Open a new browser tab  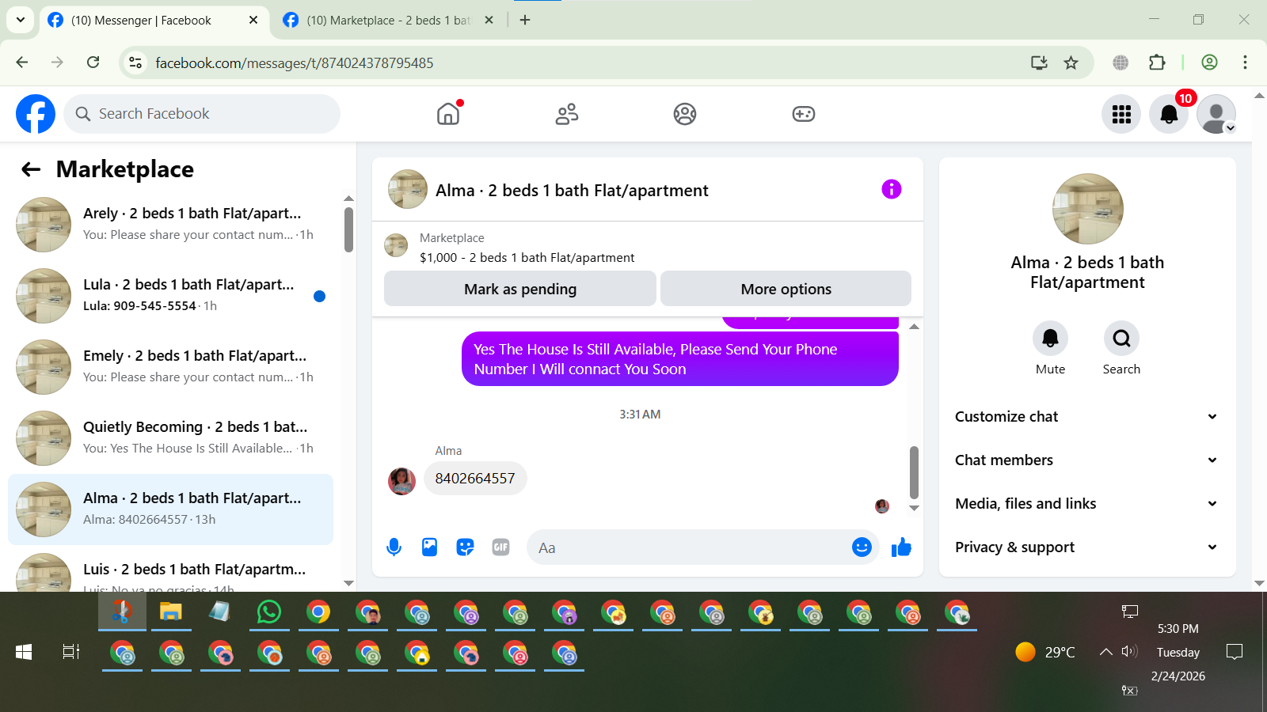[525, 21]
